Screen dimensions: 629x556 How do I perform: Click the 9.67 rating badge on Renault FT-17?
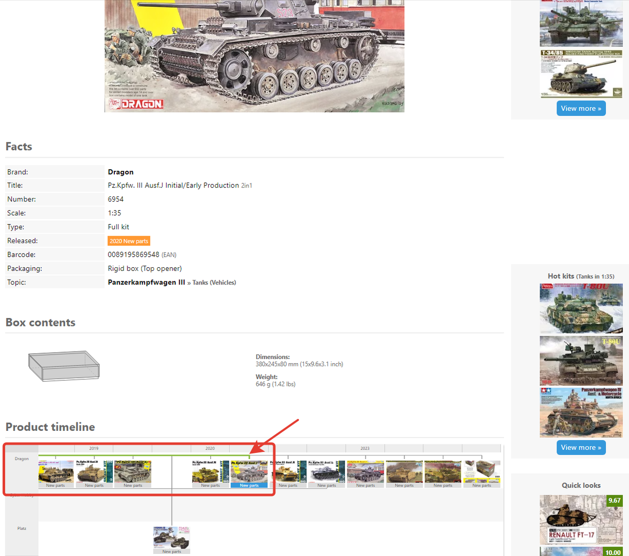point(614,500)
